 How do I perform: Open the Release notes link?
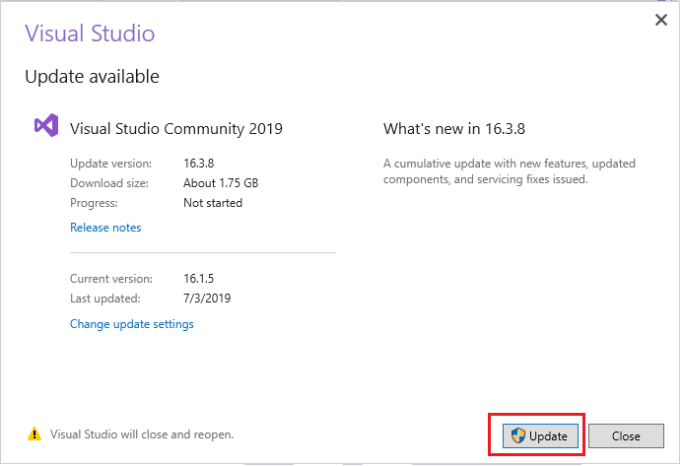click(x=105, y=228)
